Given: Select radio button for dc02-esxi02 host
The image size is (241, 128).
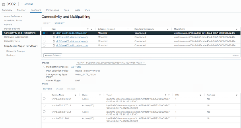Looking at the screenshot, I should pyautogui.click(x=44, y=45).
